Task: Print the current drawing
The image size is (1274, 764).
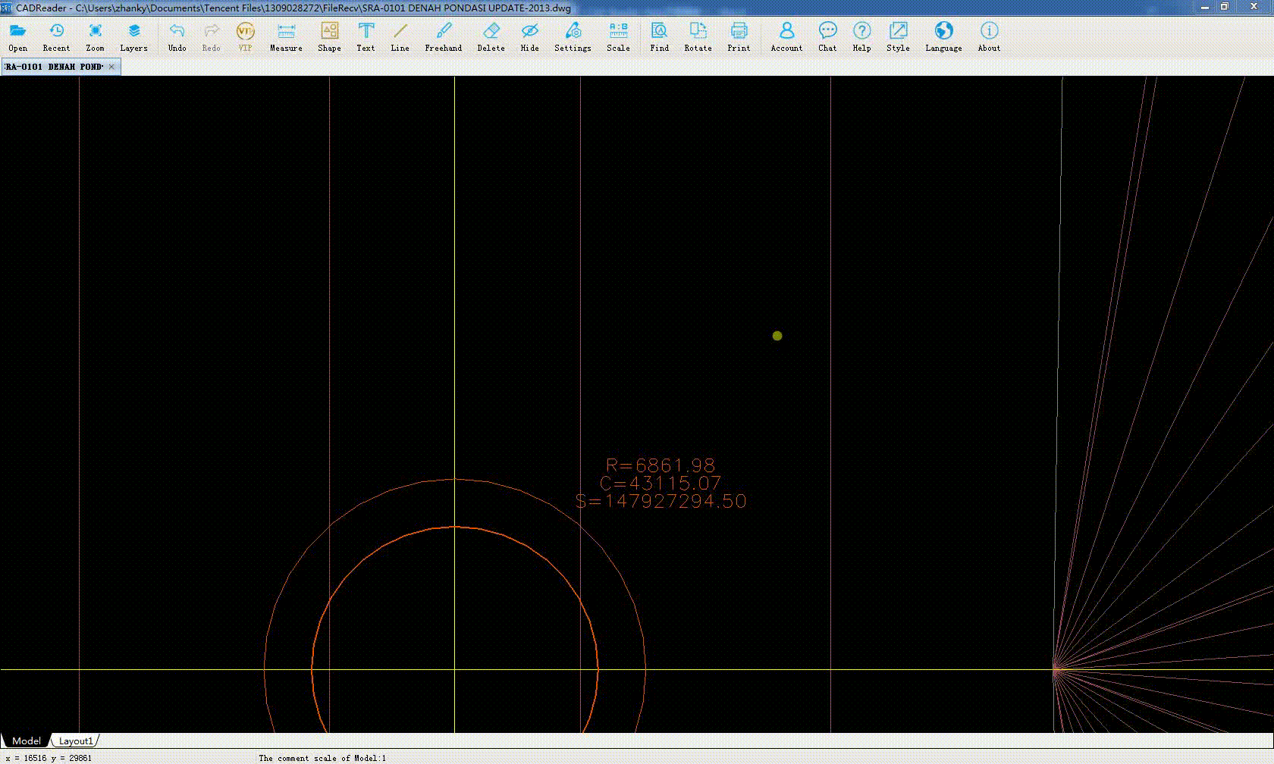Action: pos(739,36)
